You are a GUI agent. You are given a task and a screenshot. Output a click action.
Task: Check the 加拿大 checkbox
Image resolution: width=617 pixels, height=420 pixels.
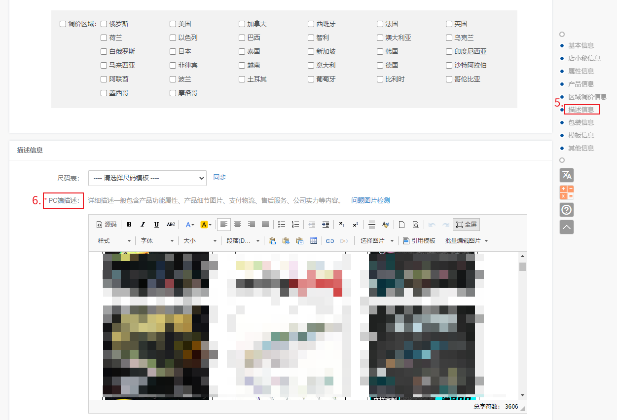click(x=242, y=24)
